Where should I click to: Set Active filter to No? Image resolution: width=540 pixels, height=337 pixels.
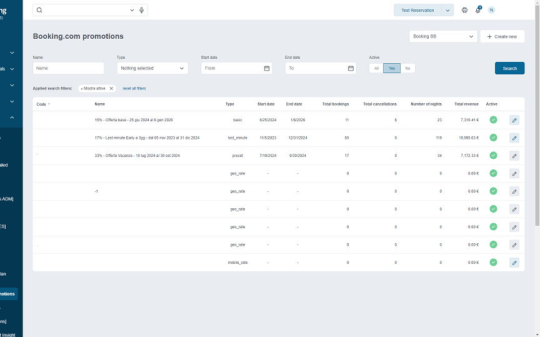[407, 68]
